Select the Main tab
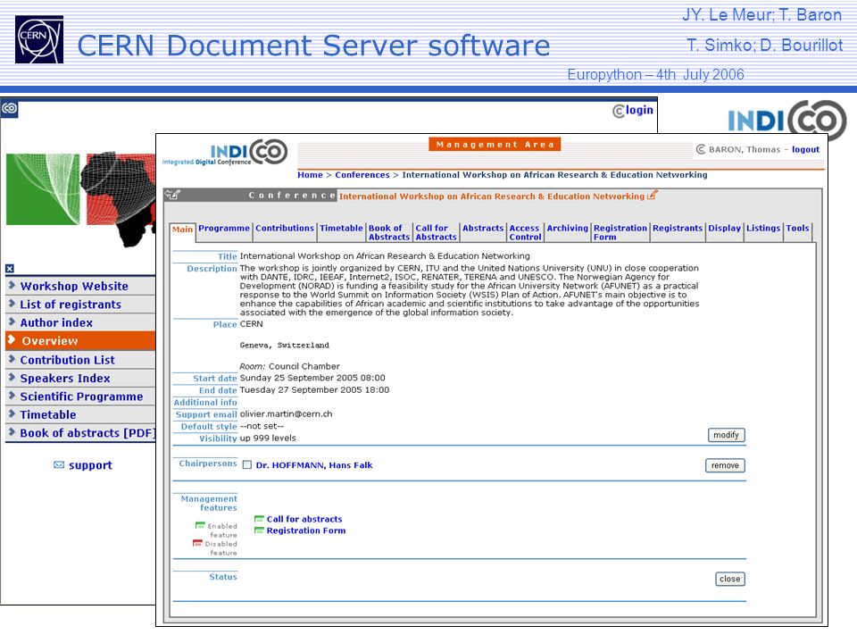 pyautogui.click(x=182, y=230)
